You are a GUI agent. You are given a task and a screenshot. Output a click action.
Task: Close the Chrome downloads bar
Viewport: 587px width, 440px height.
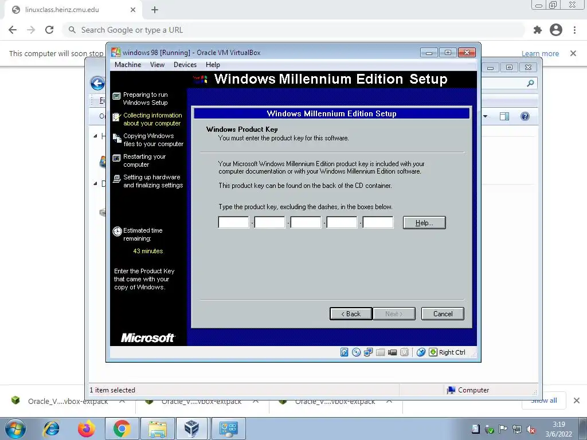pyautogui.click(x=577, y=400)
